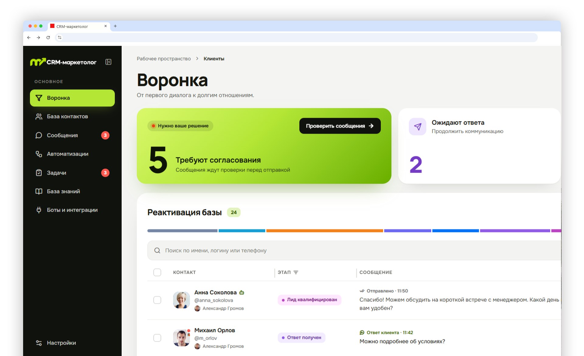Click the CRM-маркетолог logo
584x356 pixels.
pos(63,62)
